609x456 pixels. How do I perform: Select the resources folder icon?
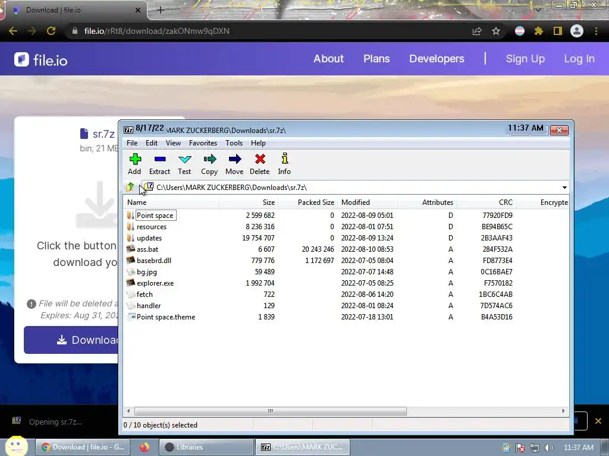pyautogui.click(x=130, y=226)
